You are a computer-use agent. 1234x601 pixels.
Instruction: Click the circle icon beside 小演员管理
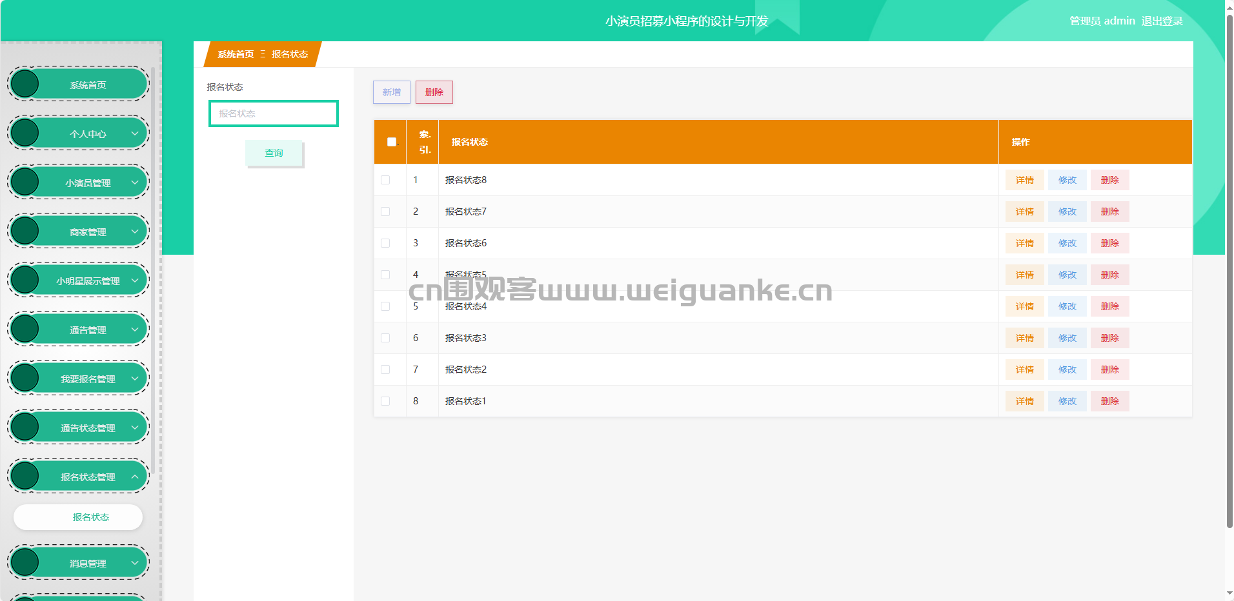tap(25, 182)
